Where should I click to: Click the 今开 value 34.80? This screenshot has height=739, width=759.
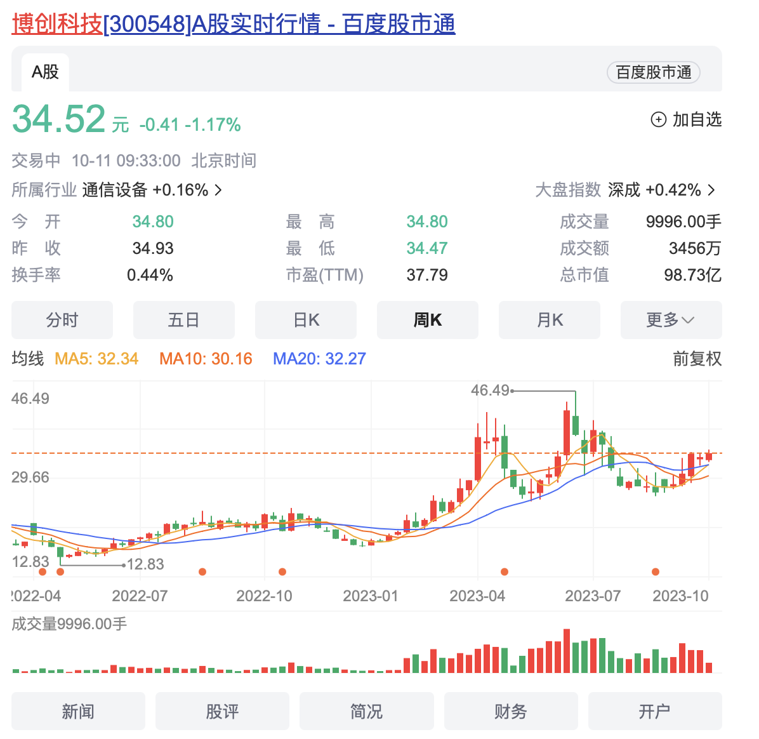(x=153, y=222)
